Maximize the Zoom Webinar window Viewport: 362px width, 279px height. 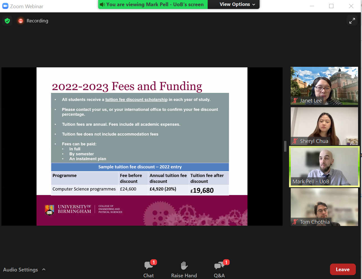331,6
